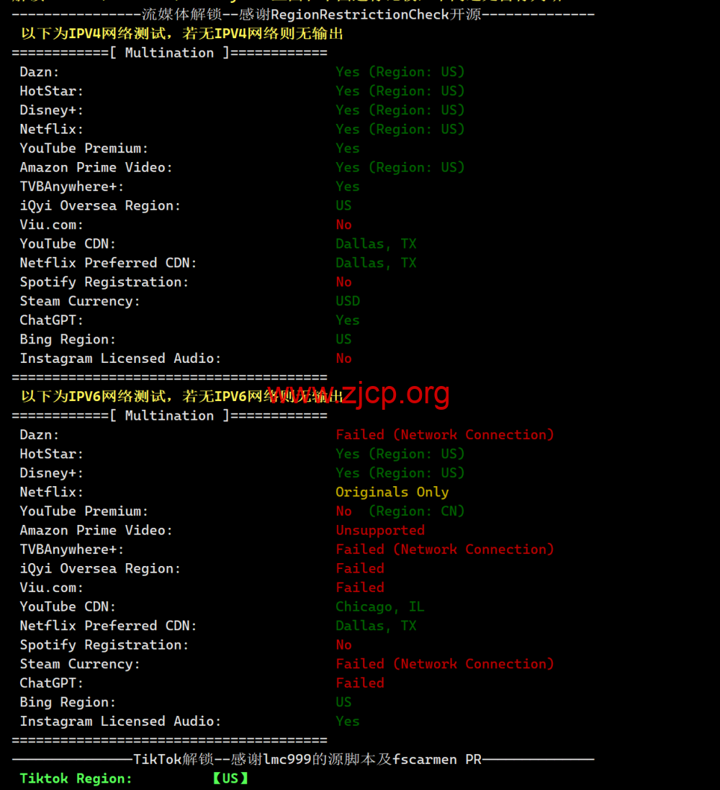The image size is (720, 790).
Task: Click the Spotify Registration label under IPV6
Action: pyautogui.click(x=104, y=645)
